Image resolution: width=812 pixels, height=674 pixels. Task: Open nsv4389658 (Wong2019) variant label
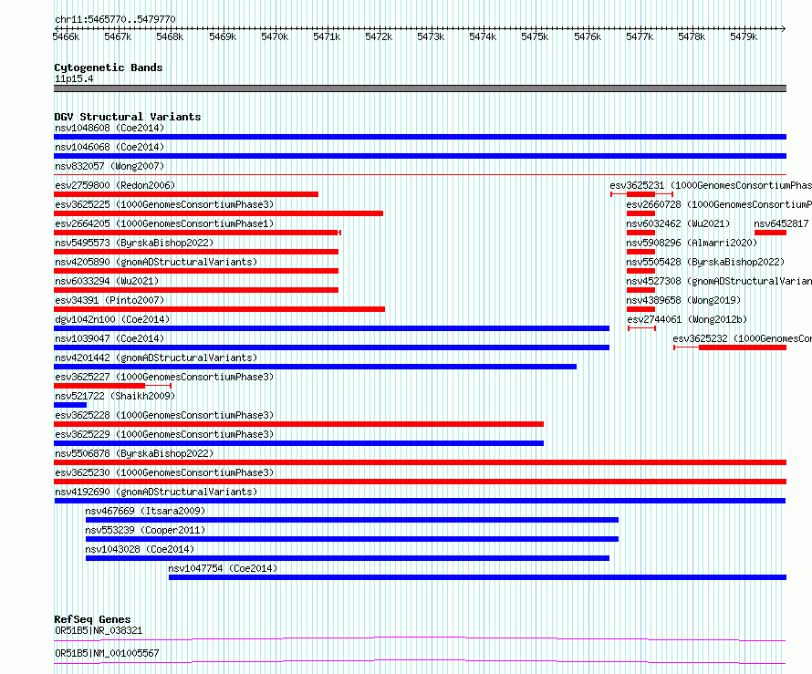[x=683, y=300]
